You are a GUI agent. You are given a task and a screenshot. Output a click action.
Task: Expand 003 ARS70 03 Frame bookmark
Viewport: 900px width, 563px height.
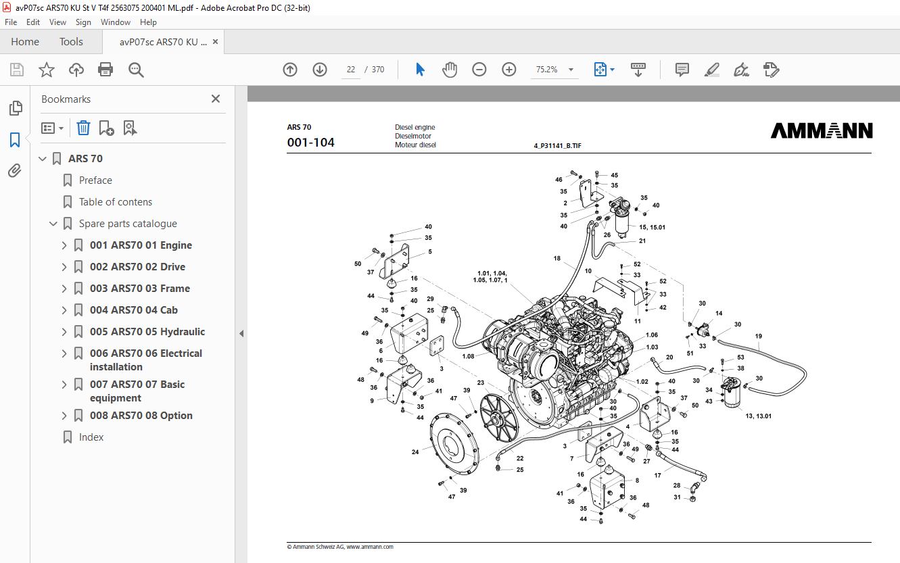[x=65, y=289]
